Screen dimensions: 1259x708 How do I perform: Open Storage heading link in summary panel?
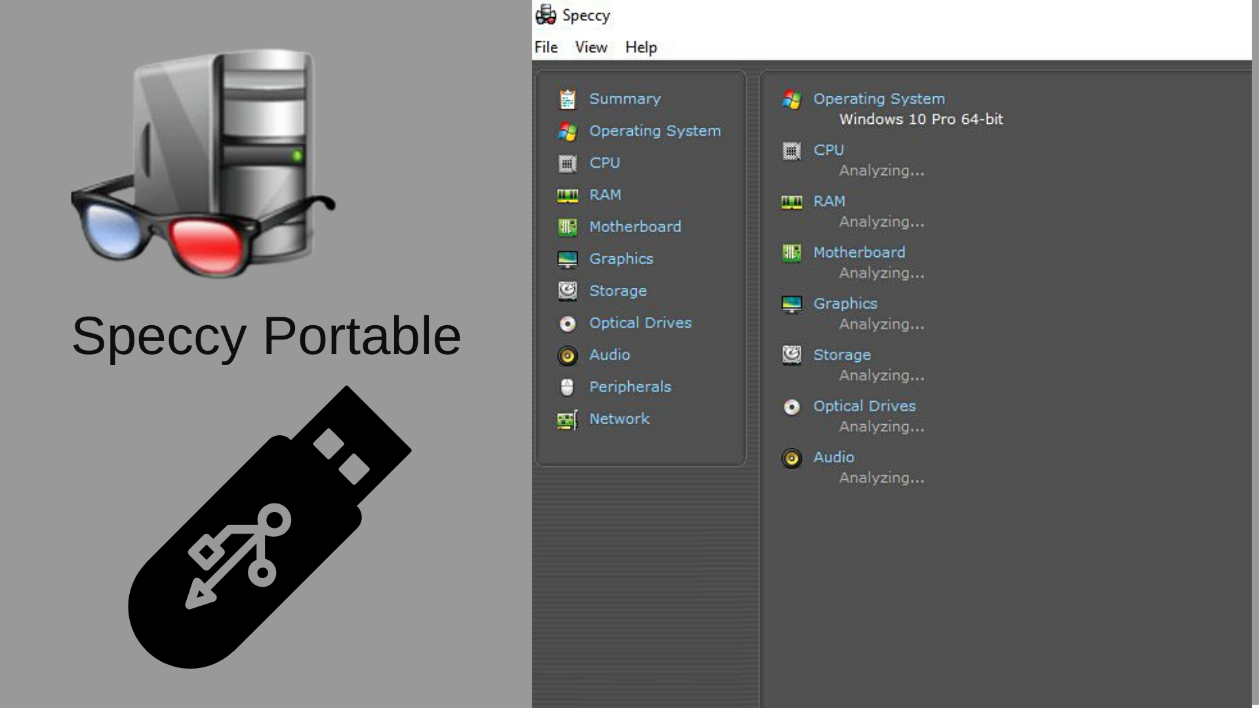[x=842, y=355]
